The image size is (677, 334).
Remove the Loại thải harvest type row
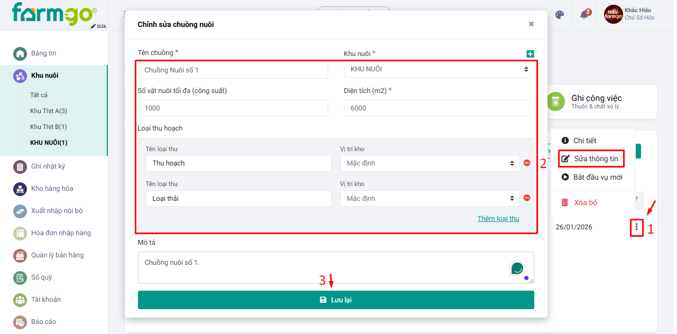526,198
